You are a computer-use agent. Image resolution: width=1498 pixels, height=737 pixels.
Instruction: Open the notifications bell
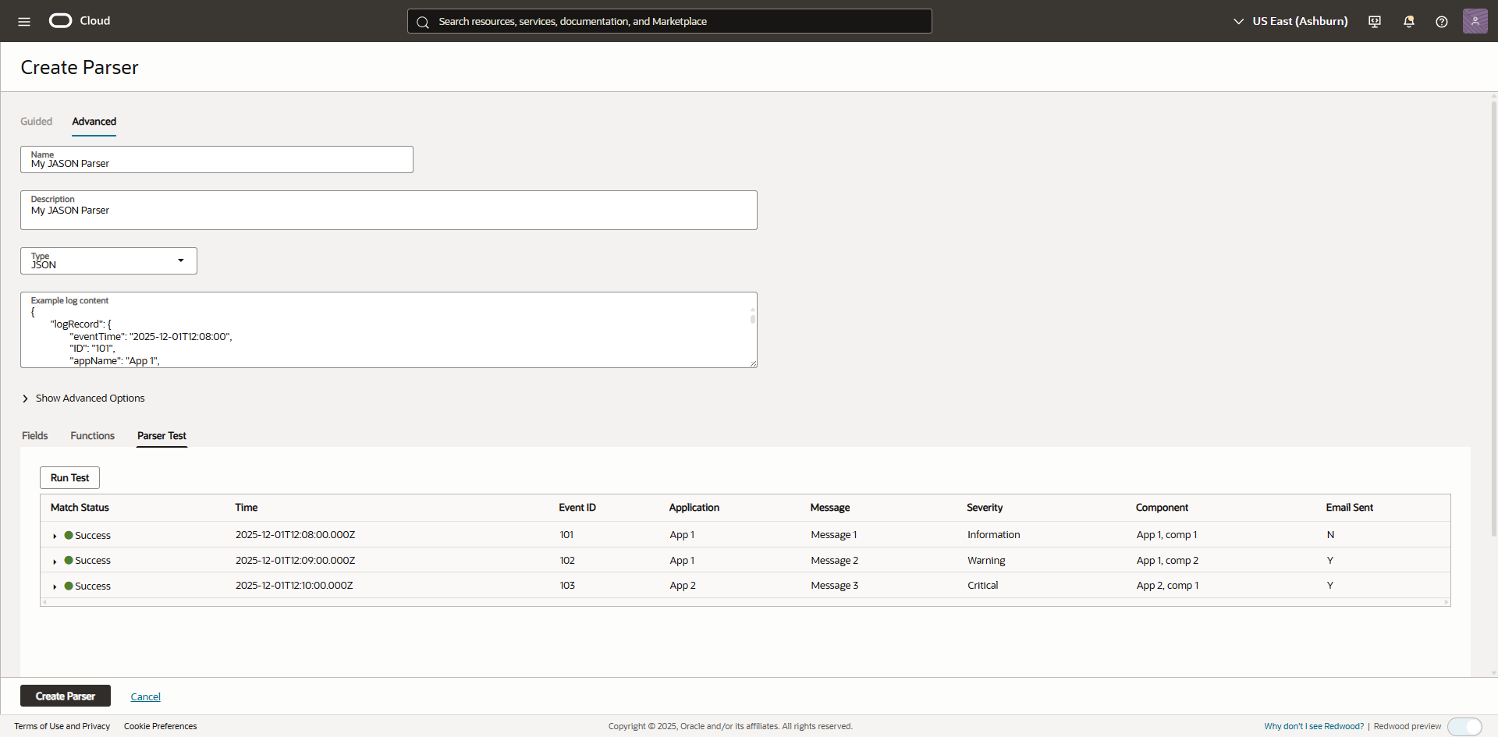1408,21
